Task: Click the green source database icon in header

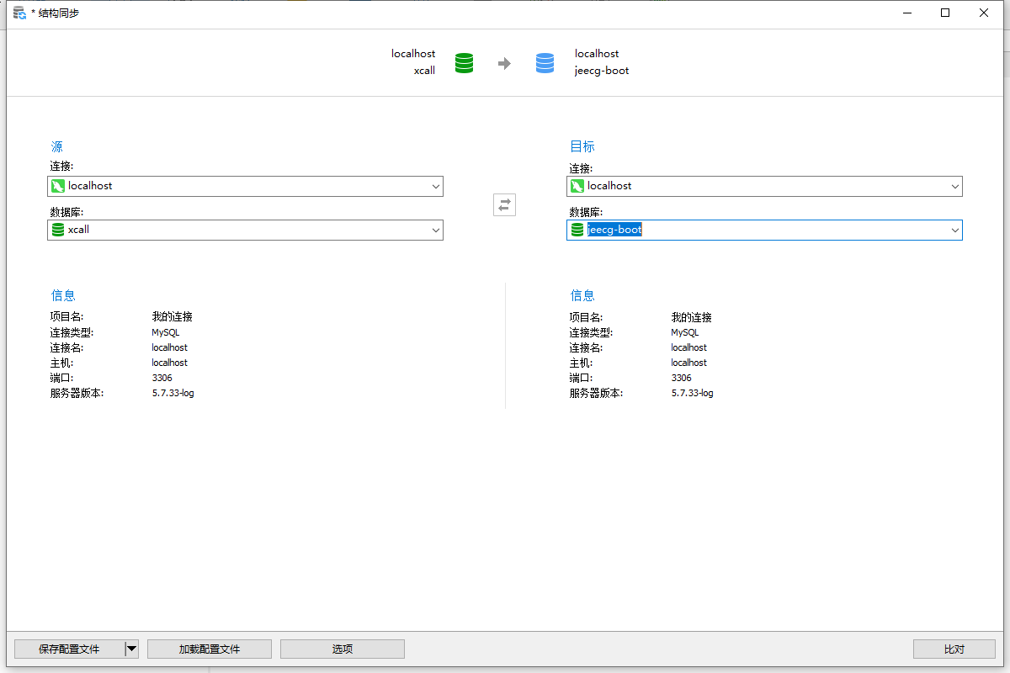Action: [x=464, y=62]
